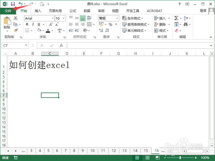The height and width of the screenshot is (161, 215).
Task: Click the Insert Function fx button
Action: [61, 45]
